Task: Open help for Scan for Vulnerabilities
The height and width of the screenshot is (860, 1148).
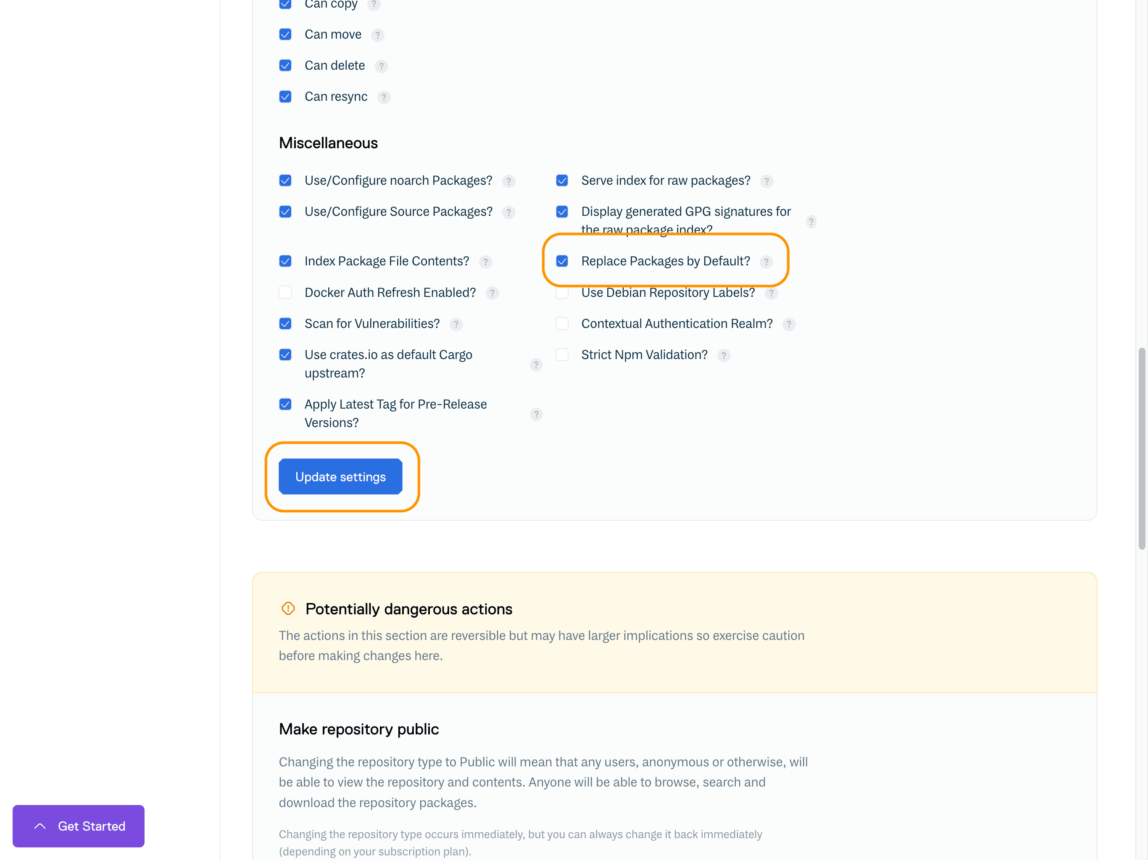Action: coord(456,325)
